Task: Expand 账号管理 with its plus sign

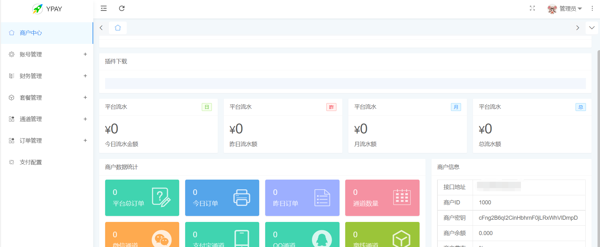Action: point(85,54)
